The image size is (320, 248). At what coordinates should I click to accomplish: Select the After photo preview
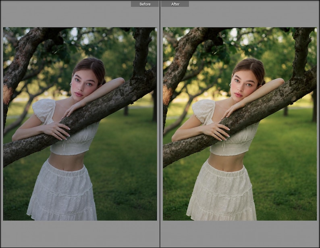pos(240,124)
